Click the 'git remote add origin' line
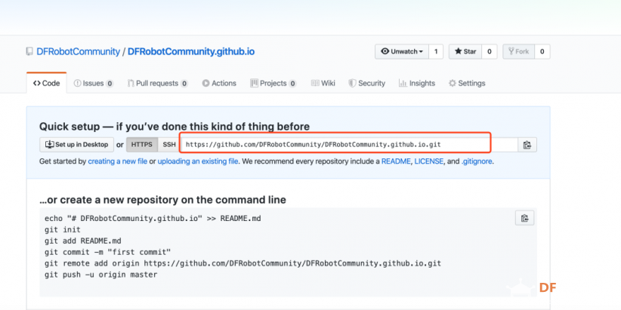The width and height of the screenshot is (621, 310). [243, 263]
